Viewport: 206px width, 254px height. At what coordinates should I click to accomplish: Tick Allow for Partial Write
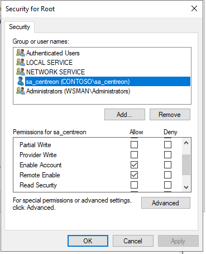(134, 144)
